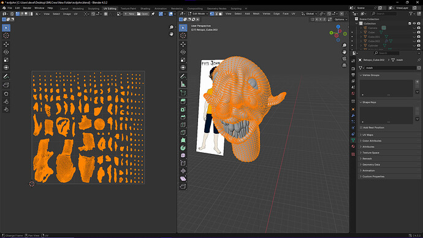The height and width of the screenshot is (238, 423).
Task: Select the Transform tool in 3D viewport
Action: (183, 67)
